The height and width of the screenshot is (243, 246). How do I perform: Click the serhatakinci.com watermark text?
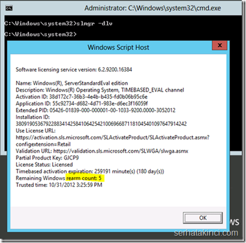point(206,233)
